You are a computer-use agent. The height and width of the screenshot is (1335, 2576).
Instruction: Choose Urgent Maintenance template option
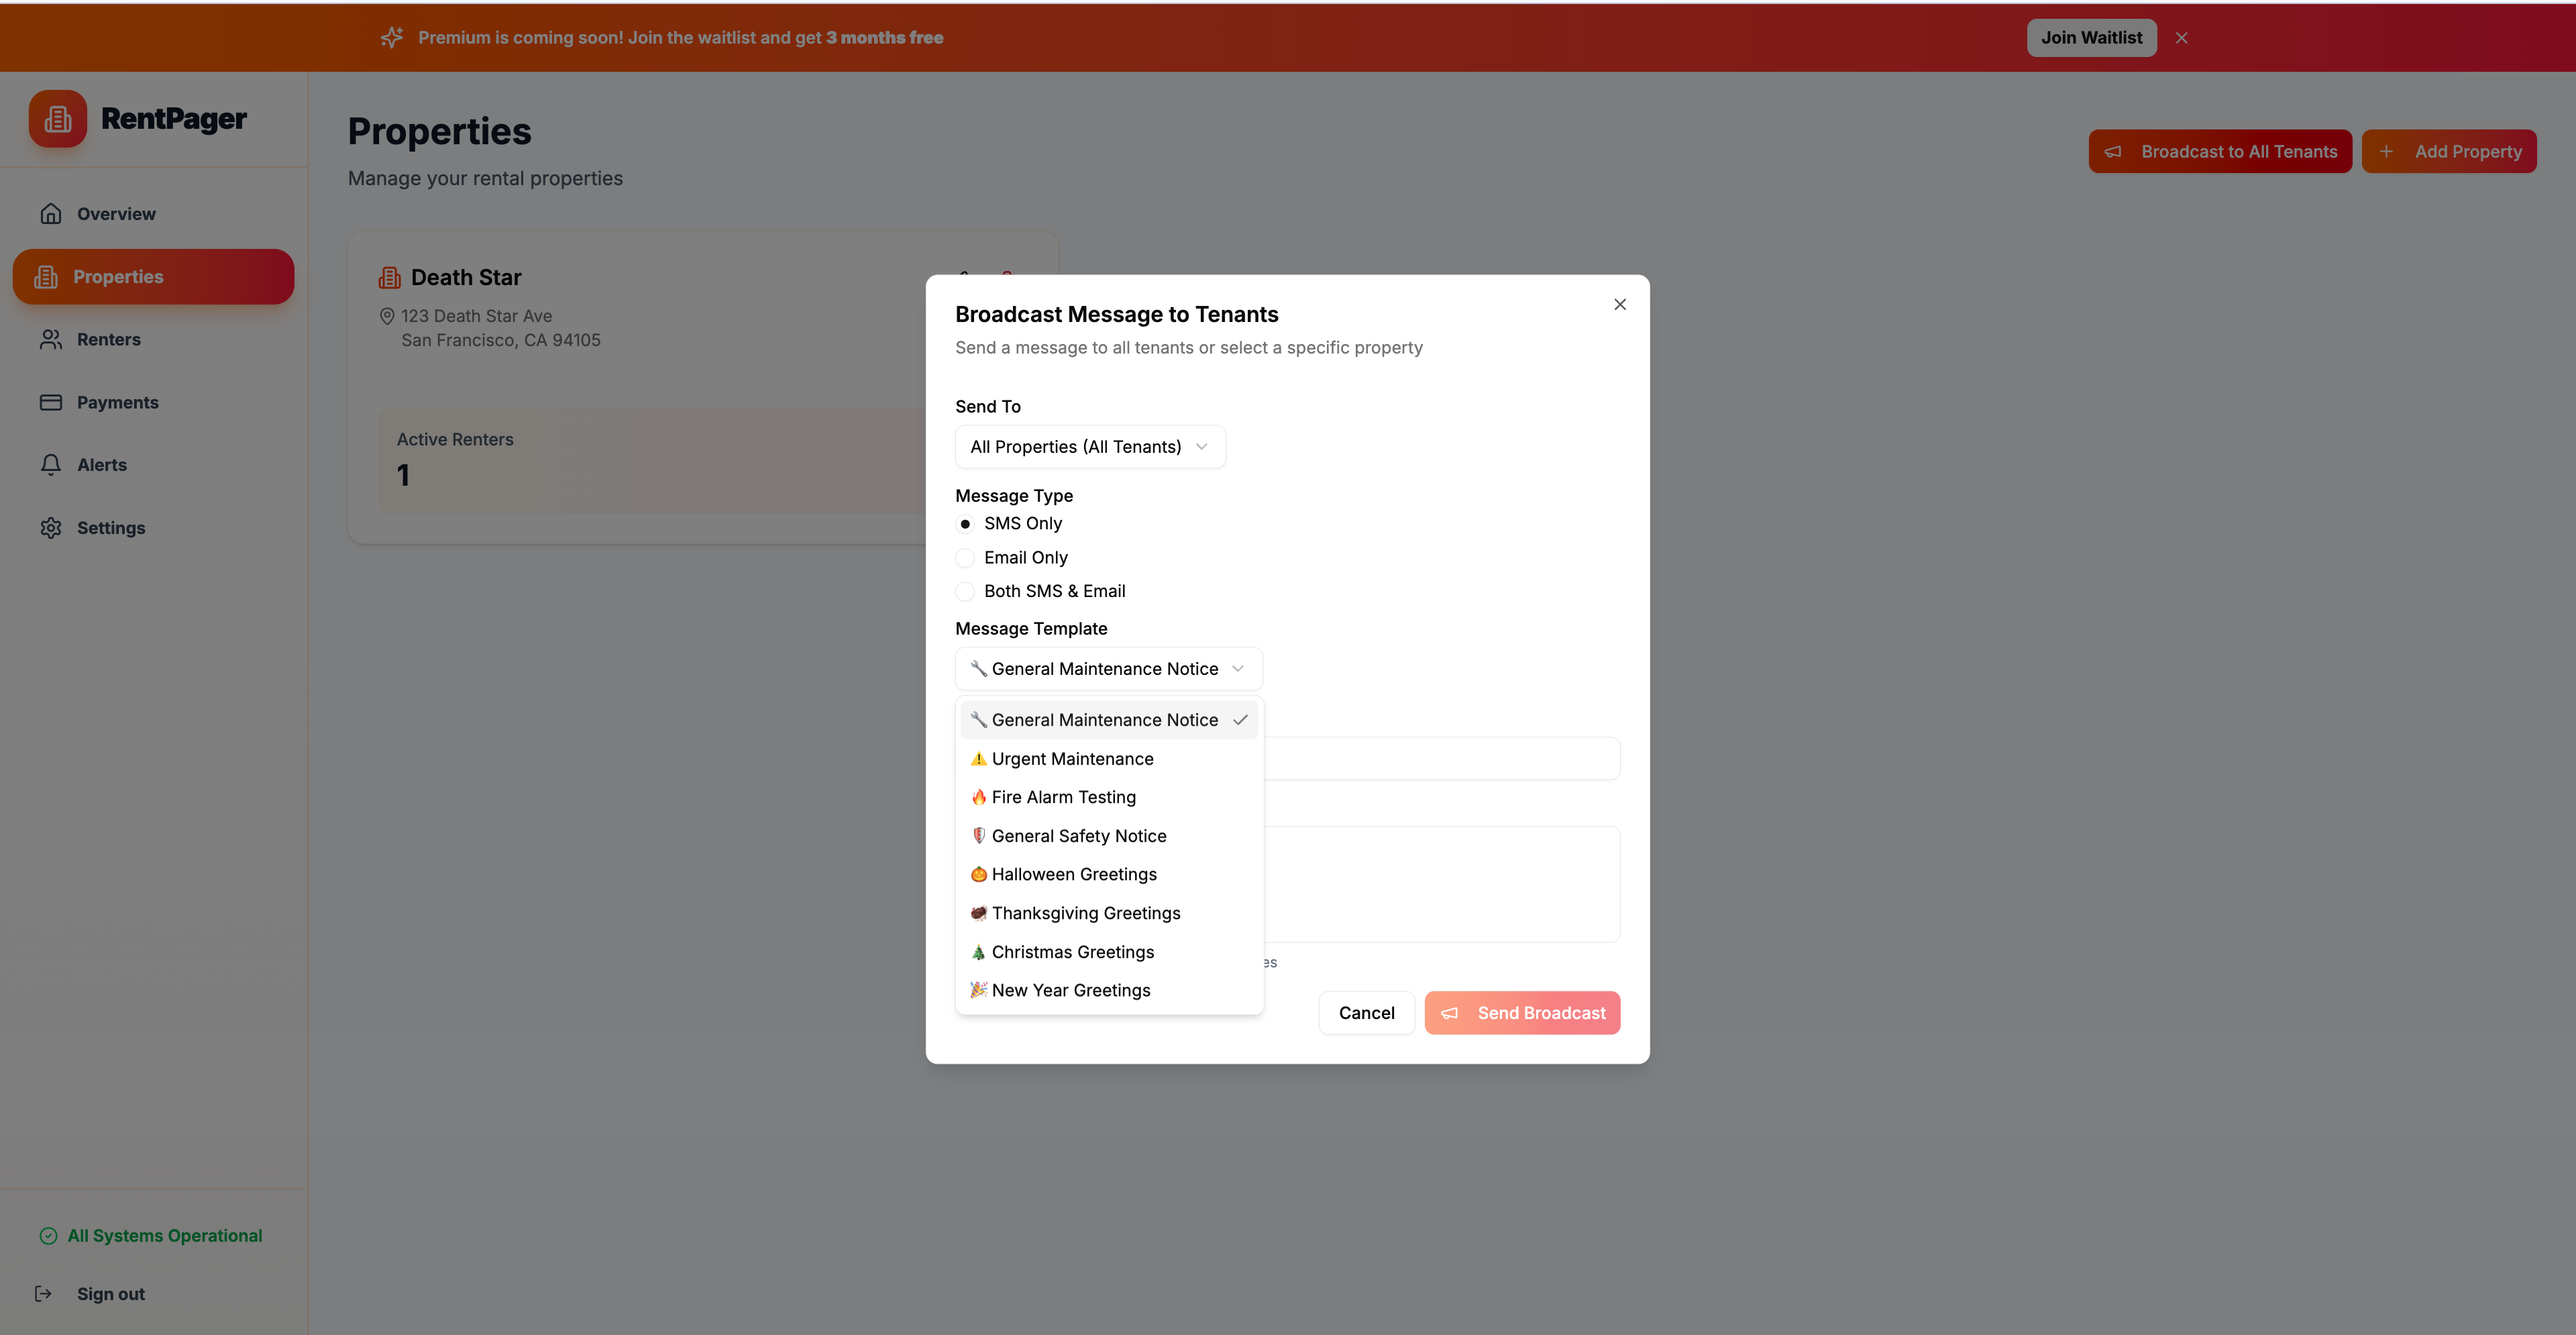tap(1072, 759)
